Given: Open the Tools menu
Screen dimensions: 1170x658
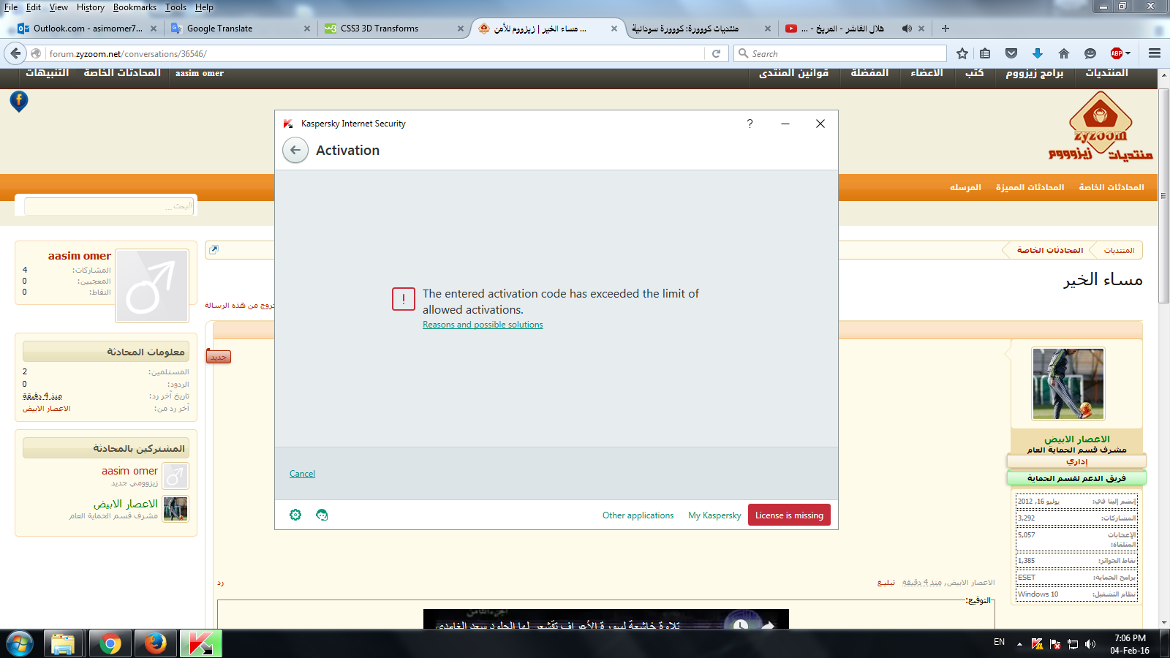Looking at the screenshot, I should (x=175, y=7).
